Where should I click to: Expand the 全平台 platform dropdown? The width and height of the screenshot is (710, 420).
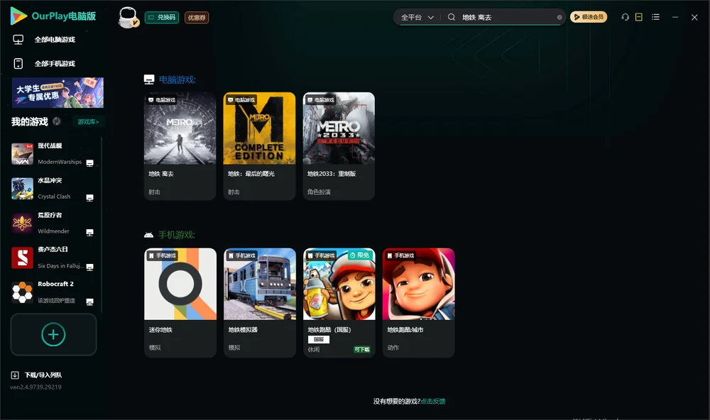[x=417, y=17]
